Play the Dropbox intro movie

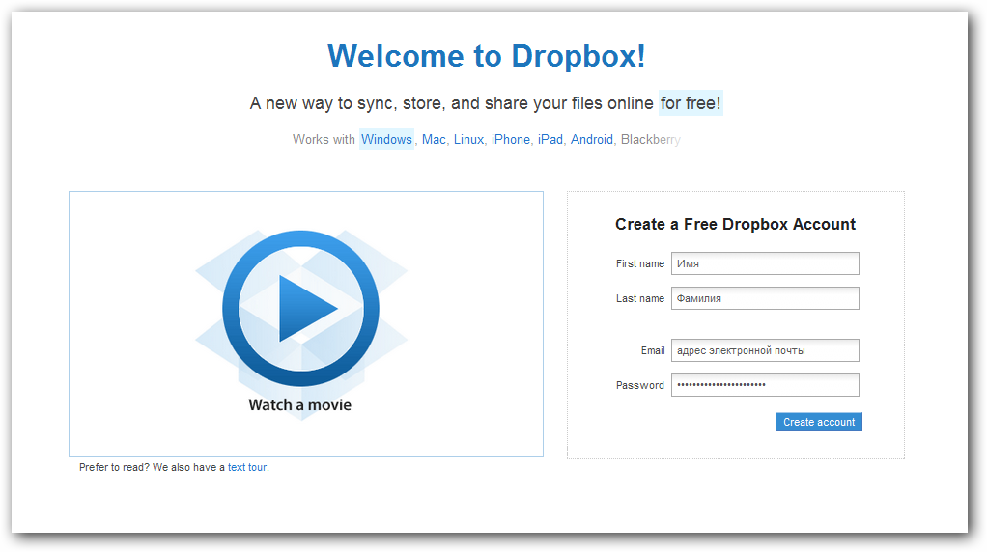pyautogui.click(x=301, y=308)
